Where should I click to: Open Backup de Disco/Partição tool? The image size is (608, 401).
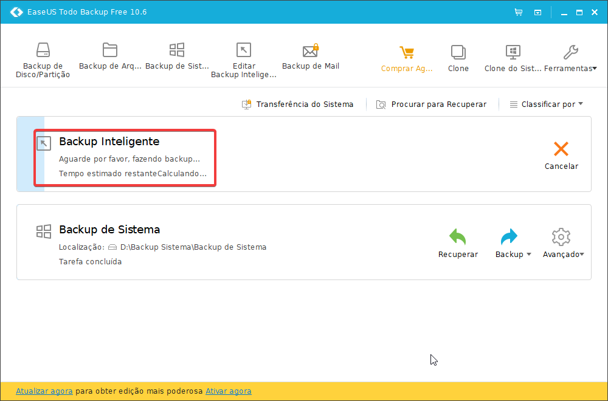pos(43,60)
